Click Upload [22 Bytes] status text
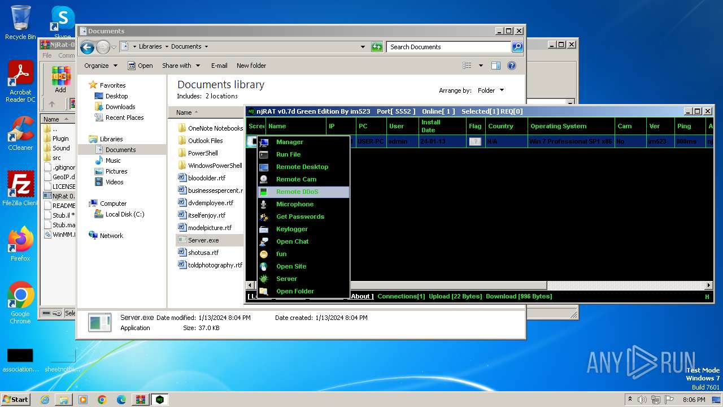Image resolution: width=723 pixels, height=407 pixels. (x=455, y=296)
